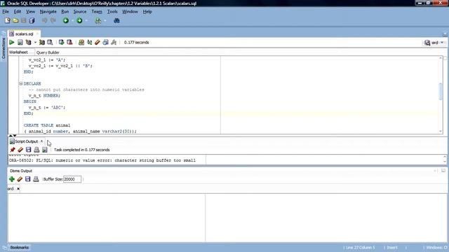Screen dimensions: 449x252
Task: Open the Run menu
Action: [65, 12]
